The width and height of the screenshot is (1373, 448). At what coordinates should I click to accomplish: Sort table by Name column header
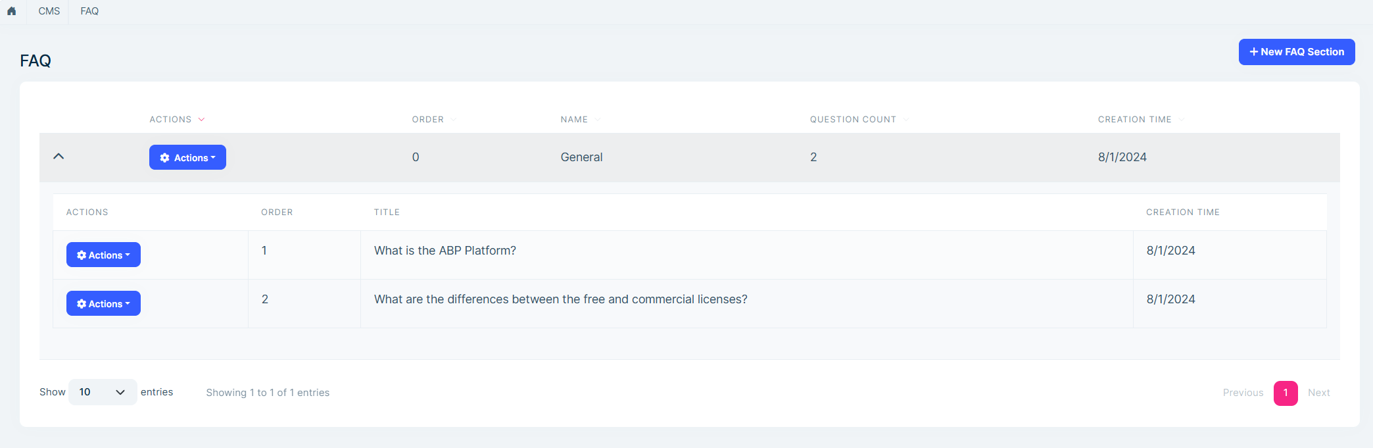(x=574, y=120)
